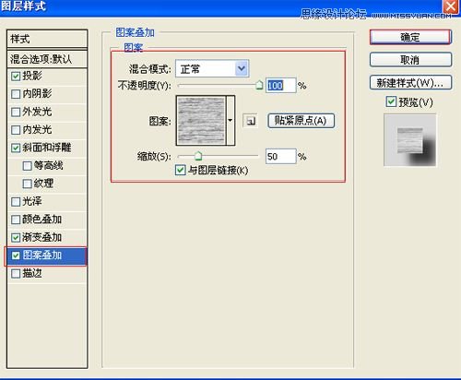Click the 贴紧原点(A) (Snap to Origin) button

[x=301, y=121]
